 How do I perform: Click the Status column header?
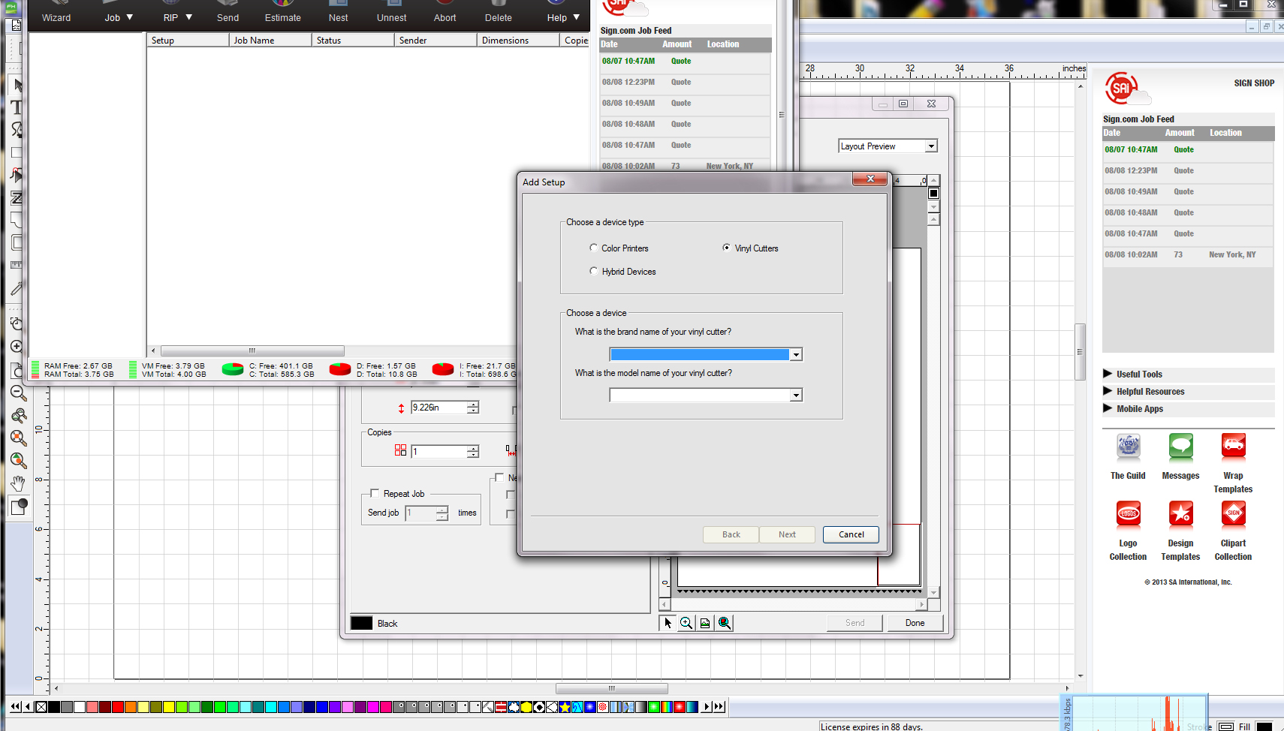pyautogui.click(x=353, y=41)
